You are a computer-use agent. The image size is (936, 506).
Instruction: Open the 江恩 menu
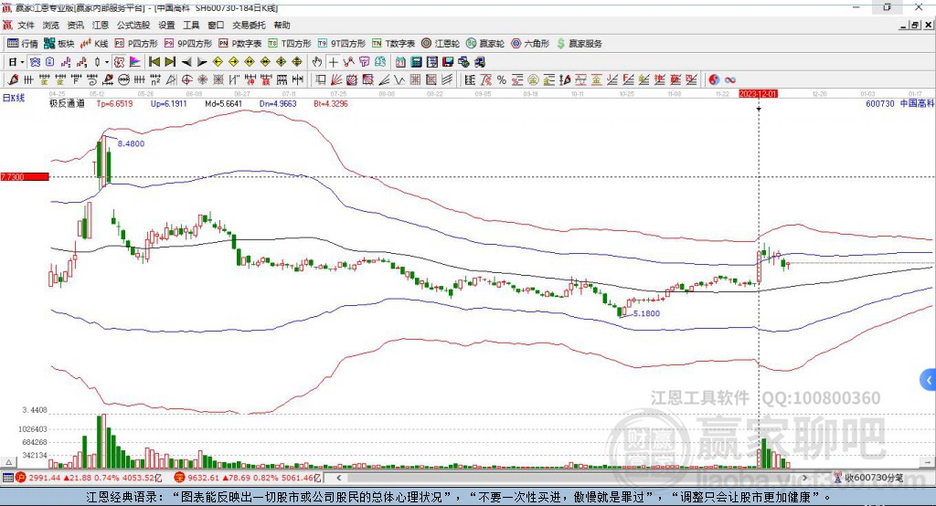(100, 25)
